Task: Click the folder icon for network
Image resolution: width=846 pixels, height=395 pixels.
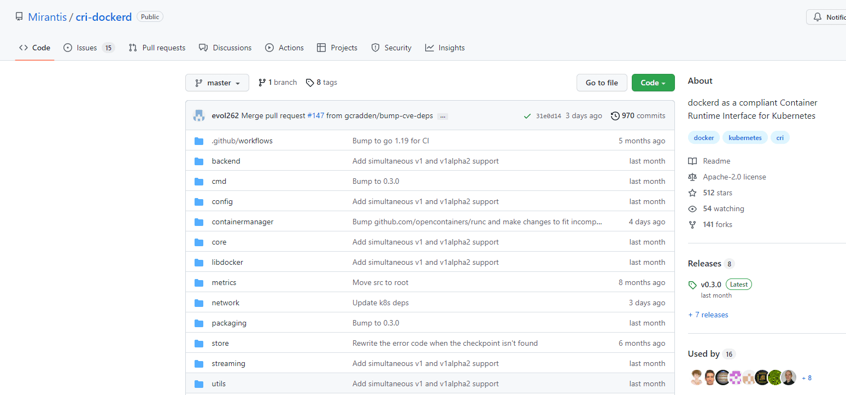Action: pyautogui.click(x=199, y=303)
